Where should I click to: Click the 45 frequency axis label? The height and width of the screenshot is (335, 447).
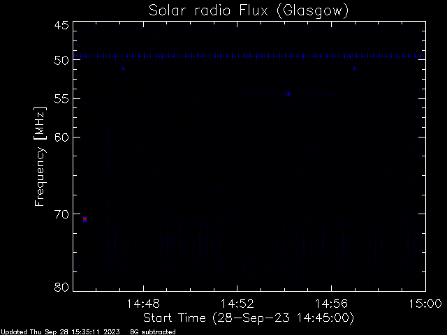(61, 25)
